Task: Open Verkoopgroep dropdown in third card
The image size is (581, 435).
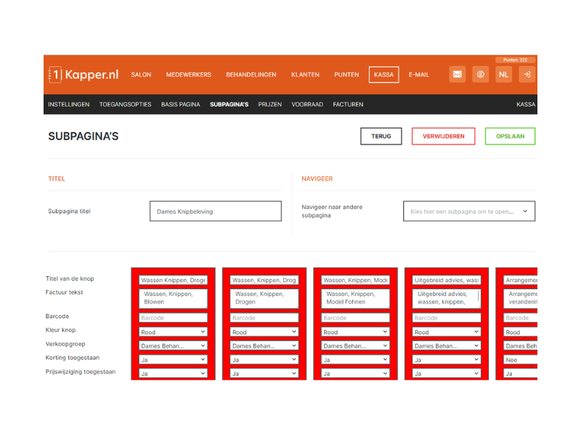Action: coord(355,346)
